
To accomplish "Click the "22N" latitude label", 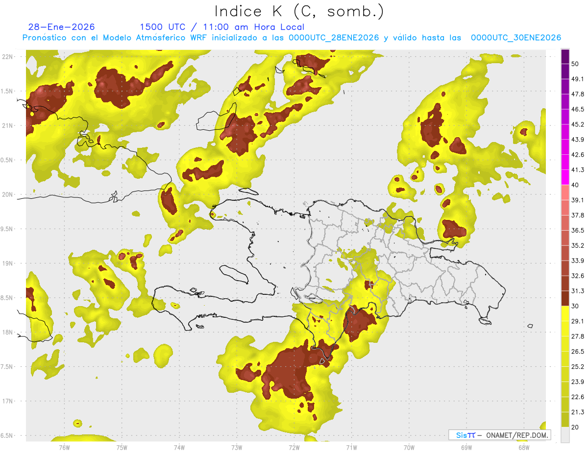I will (8, 57).
